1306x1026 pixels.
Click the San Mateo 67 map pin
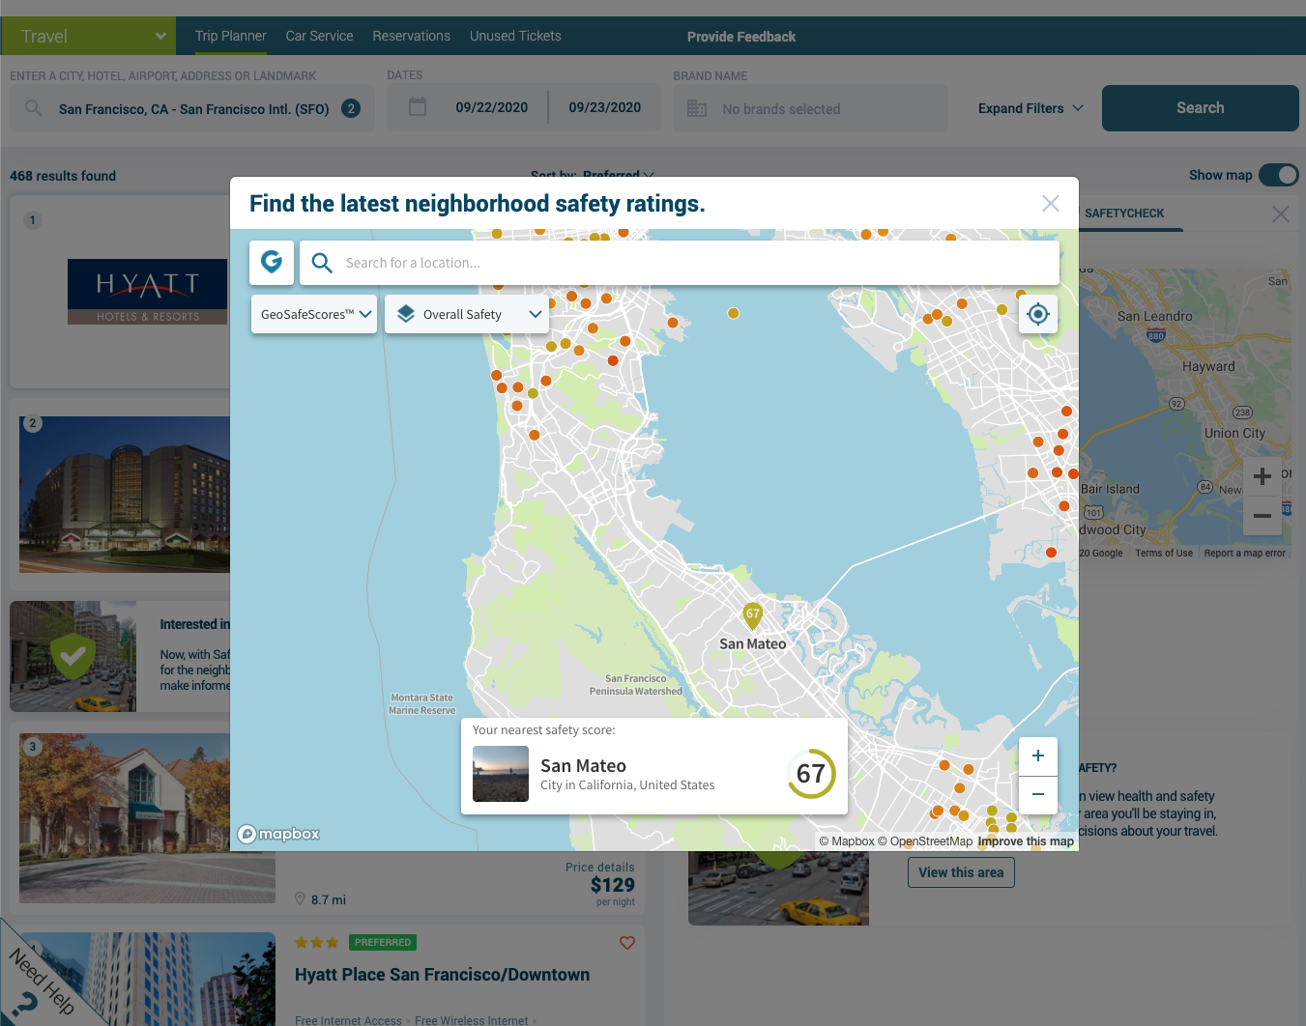752,615
